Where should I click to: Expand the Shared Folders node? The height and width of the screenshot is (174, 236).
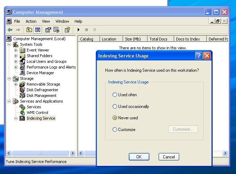tap(16, 56)
